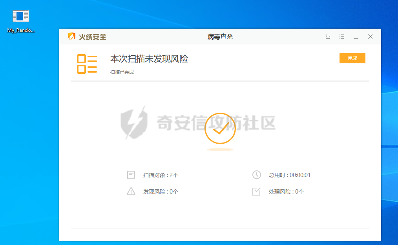Click the text 本次扫描未发现风险
The width and height of the screenshot is (398, 245).
coord(149,59)
